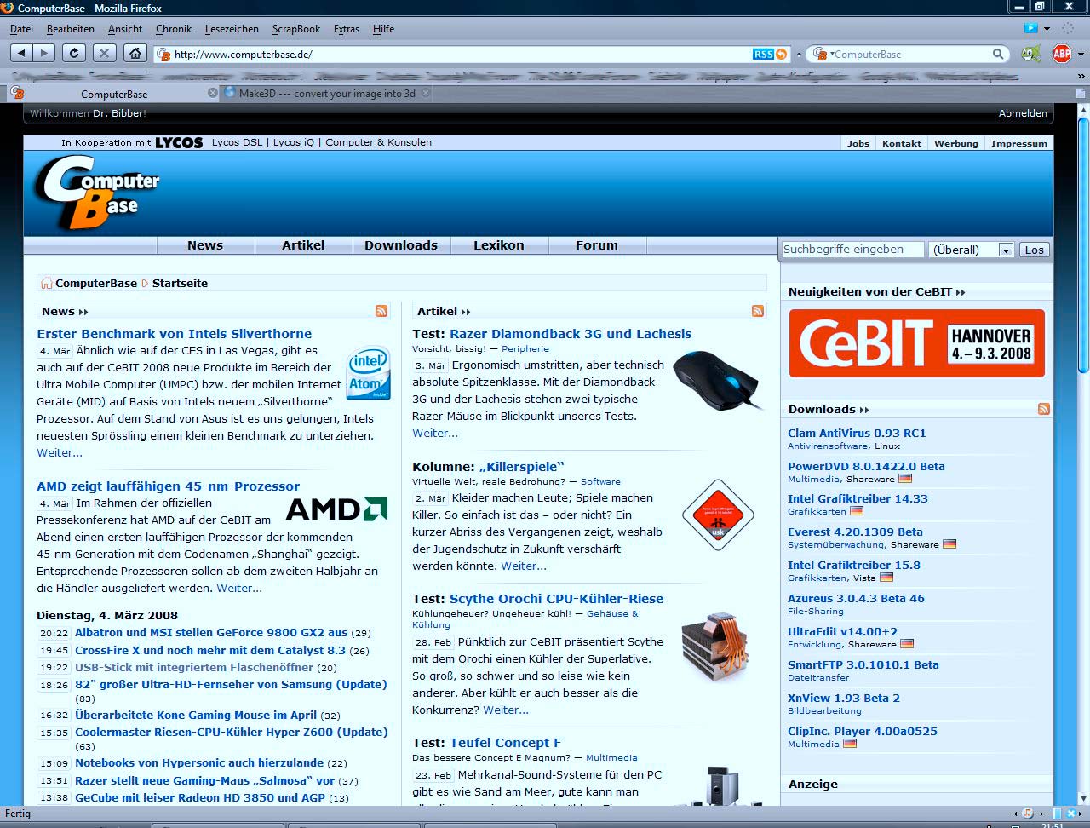Go back with the Back arrow button
The height and width of the screenshot is (828, 1090).
pyautogui.click(x=22, y=53)
